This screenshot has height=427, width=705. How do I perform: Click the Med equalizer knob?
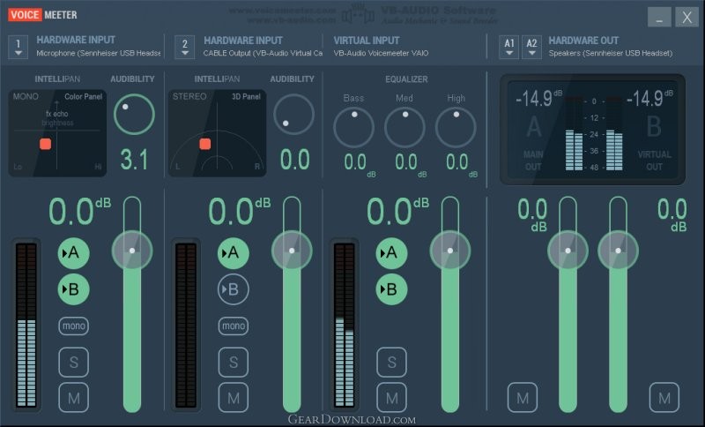pyautogui.click(x=404, y=127)
